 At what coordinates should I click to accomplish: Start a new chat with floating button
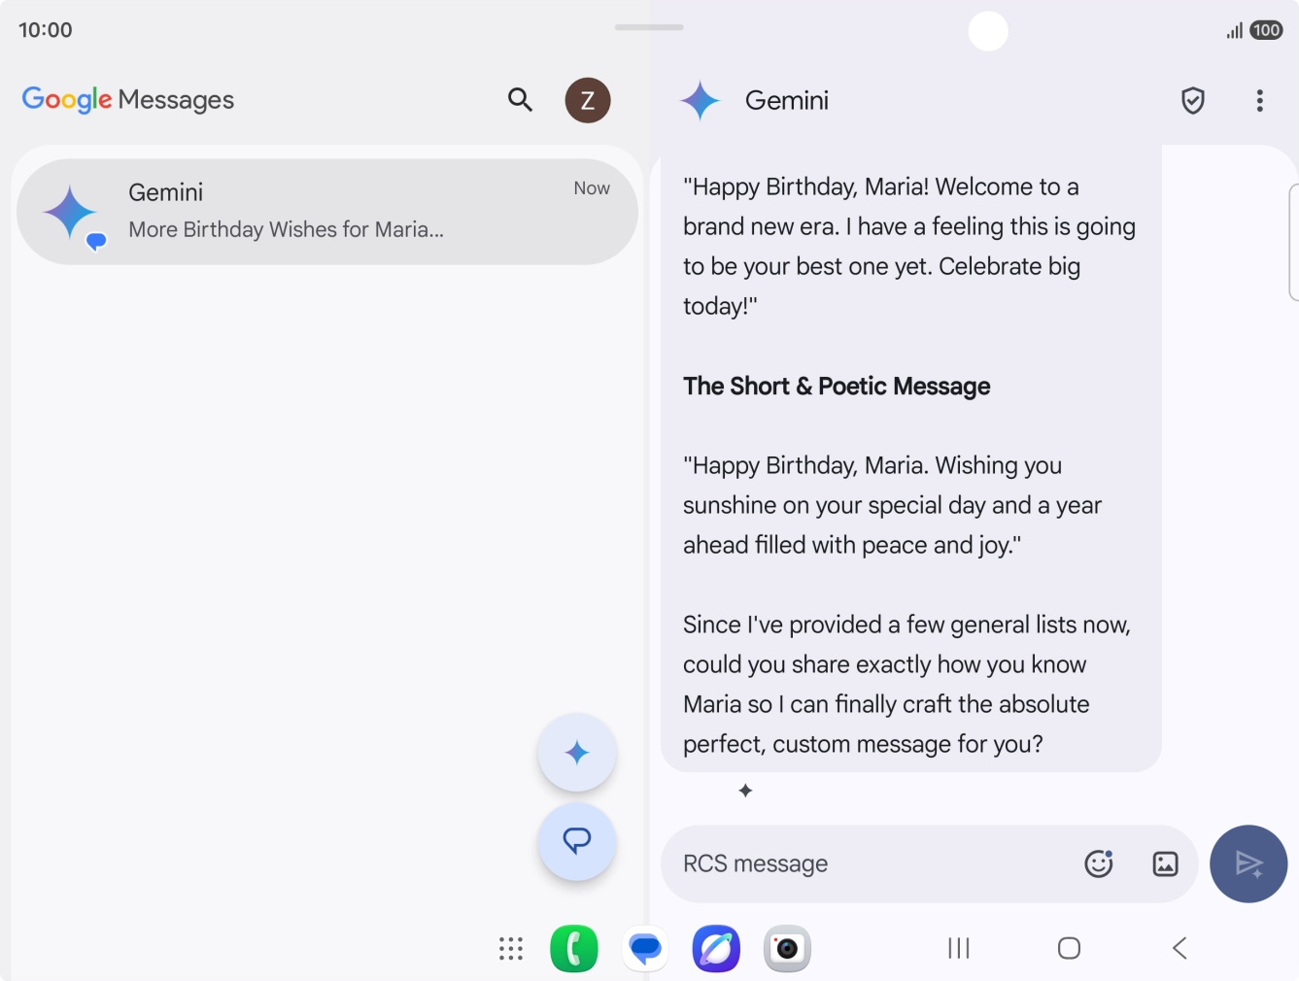pyautogui.click(x=577, y=841)
